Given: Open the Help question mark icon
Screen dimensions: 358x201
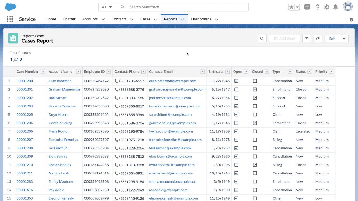Looking at the screenshot, I should [x=317, y=7].
